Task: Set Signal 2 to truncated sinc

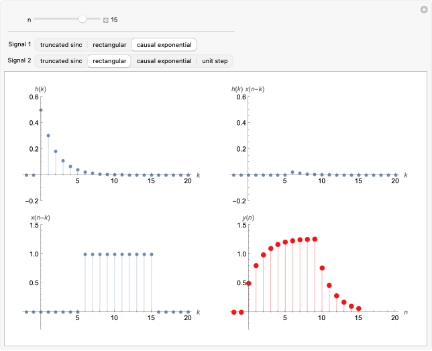Action: 61,60
